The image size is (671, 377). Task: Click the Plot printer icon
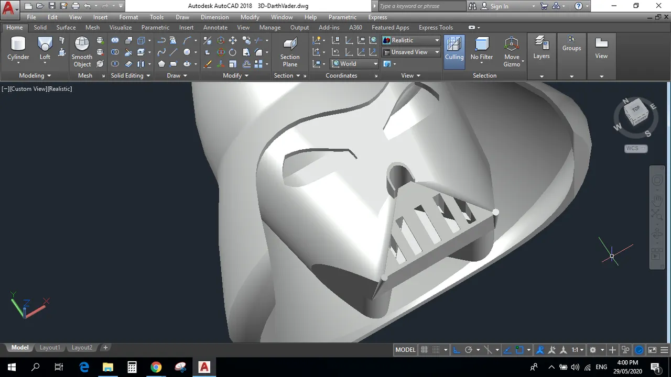coord(75,6)
